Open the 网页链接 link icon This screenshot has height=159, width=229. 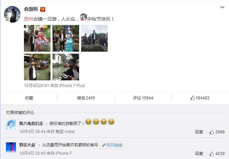click(x=104, y=145)
